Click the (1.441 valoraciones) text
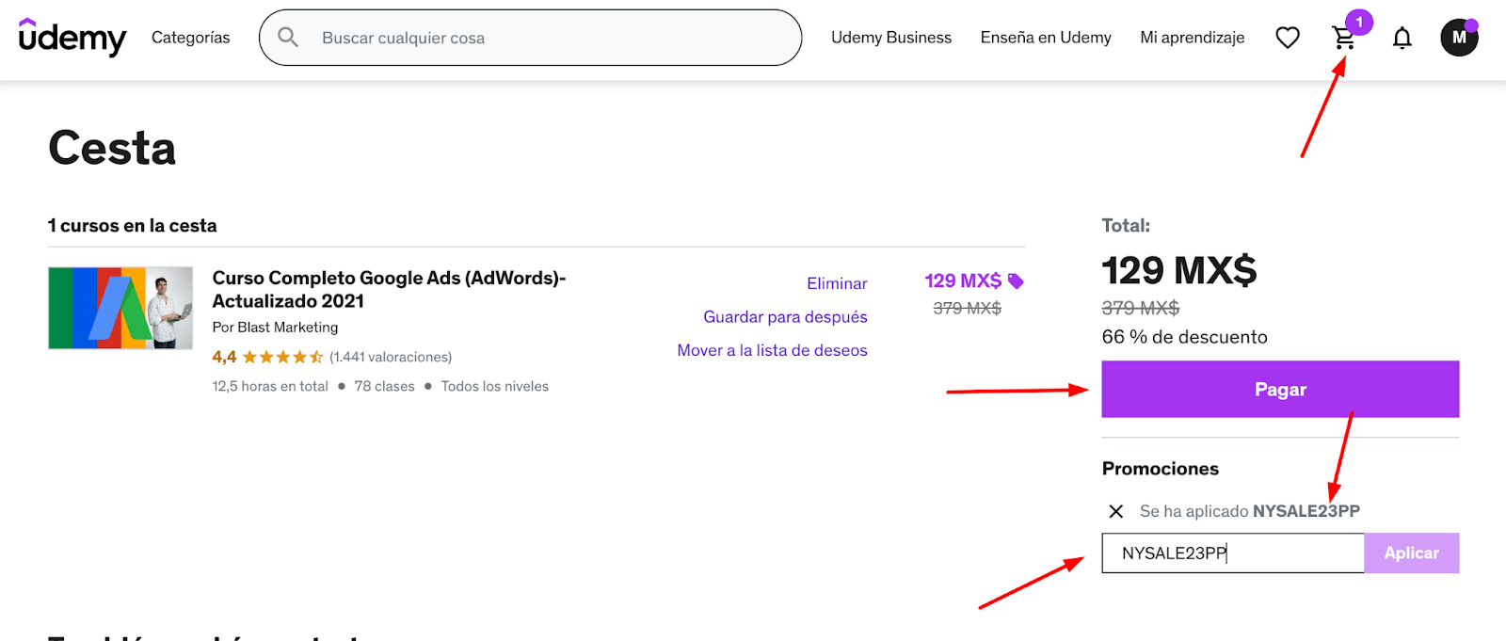The width and height of the screenshot is (1506, 641). 391,357
